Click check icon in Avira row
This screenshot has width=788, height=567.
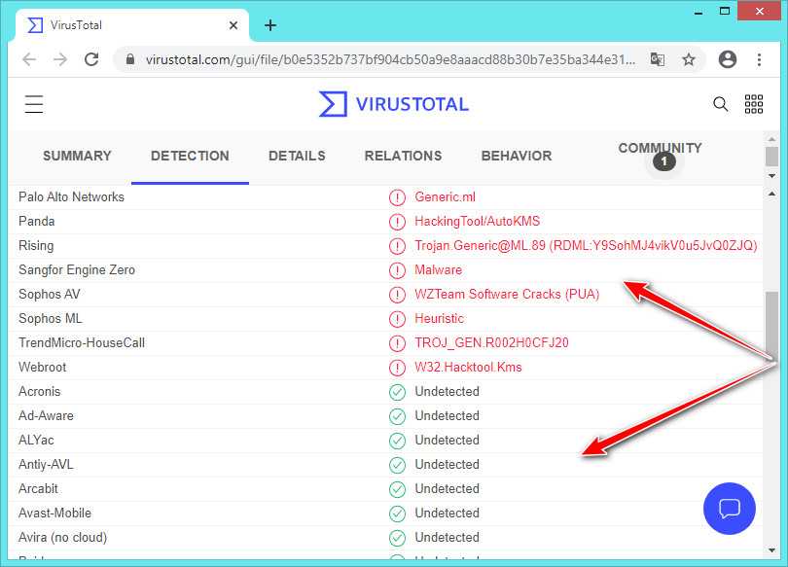pyautogui.click(x=397, y=538)
